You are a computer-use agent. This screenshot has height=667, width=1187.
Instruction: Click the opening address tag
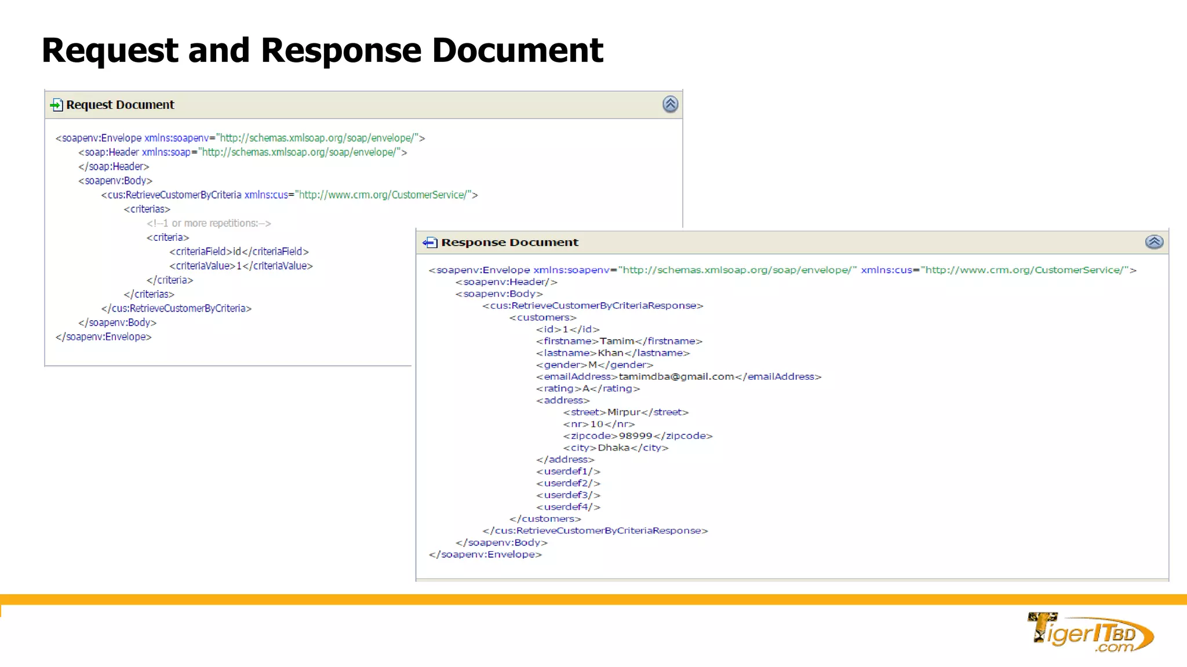(x=563, y=401)
